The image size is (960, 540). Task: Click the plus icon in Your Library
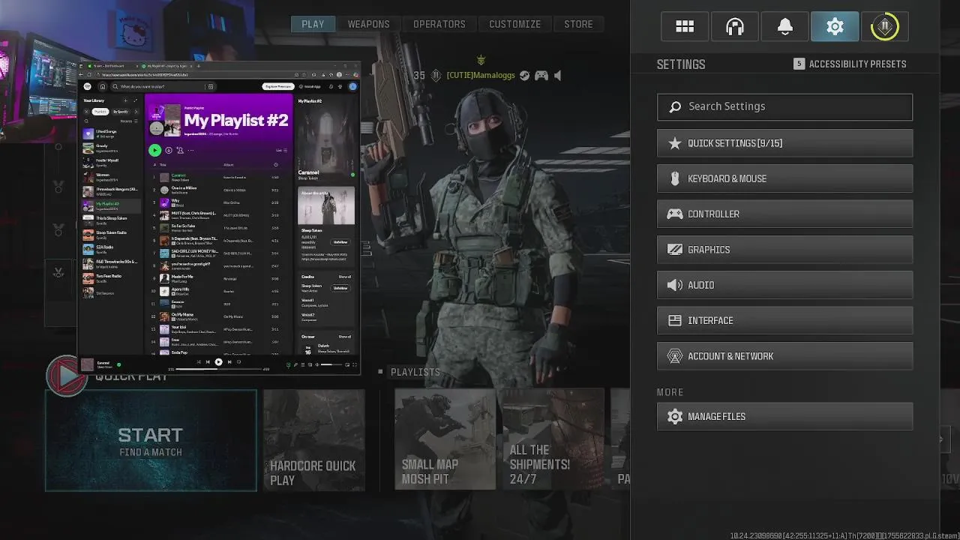tap(125, 100)
